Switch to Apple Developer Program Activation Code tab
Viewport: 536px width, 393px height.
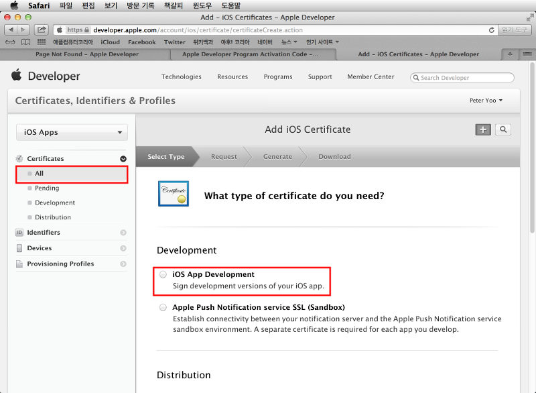[253, 54]
